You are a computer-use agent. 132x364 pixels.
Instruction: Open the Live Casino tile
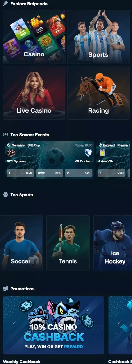click(x=34, y=93)
